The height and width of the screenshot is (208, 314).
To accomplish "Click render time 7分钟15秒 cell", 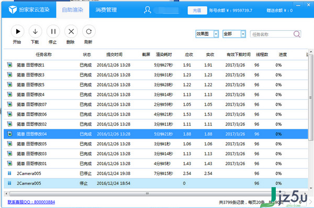I will 163,174.
